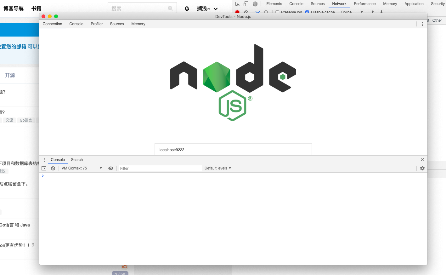This screenshot has width=446, height=275.
Task: Select the inspect element cursor icon
Action: tap(238, 4)
